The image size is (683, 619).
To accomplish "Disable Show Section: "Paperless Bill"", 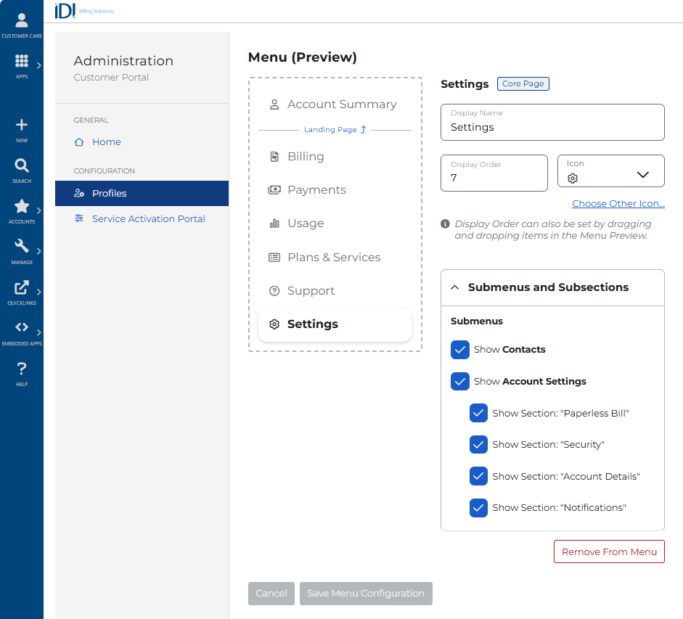I will pos(478,412).
